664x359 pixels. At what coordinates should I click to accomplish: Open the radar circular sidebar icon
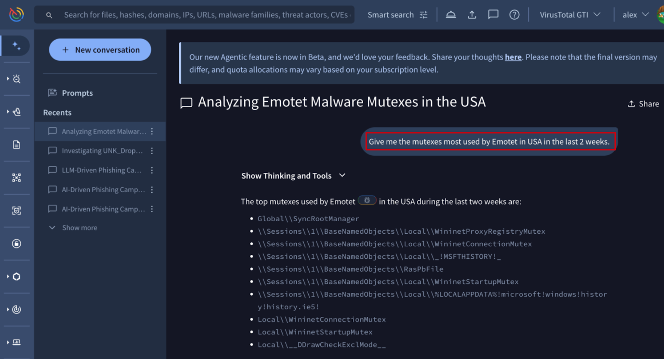click(x=17, y=309)
